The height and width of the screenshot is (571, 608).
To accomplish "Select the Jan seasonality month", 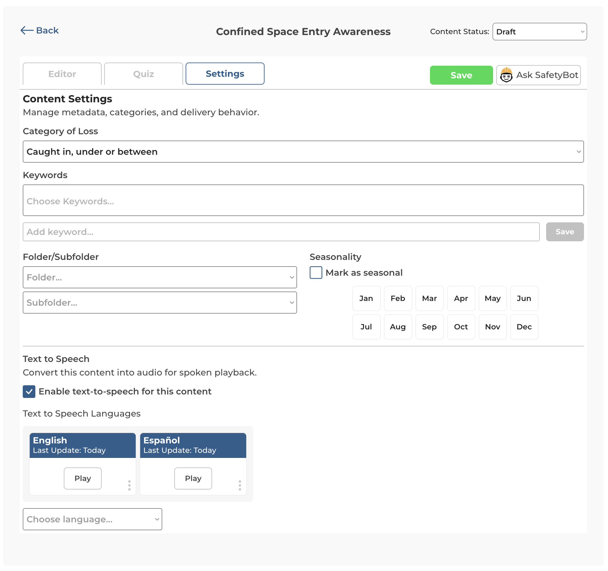I will tap(366, 298).
